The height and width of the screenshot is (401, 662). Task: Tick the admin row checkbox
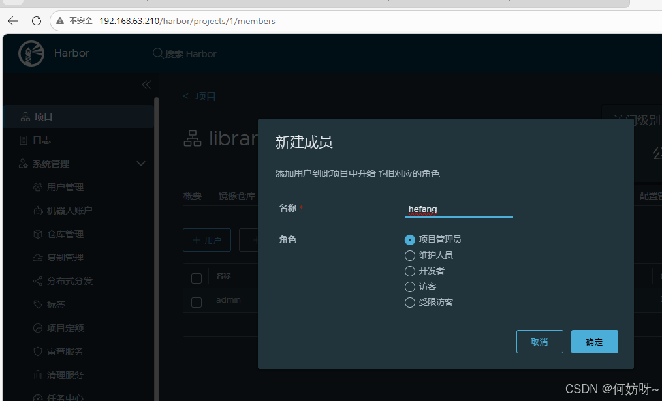pyautogui.click(x=197, y=303)
